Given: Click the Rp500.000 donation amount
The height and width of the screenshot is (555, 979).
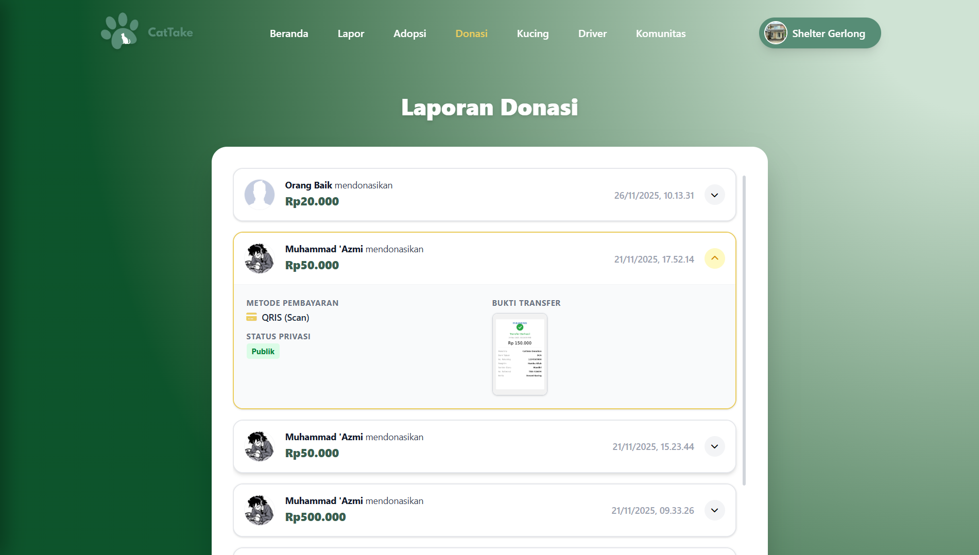Looking at the screenshot, I should 315,517.
